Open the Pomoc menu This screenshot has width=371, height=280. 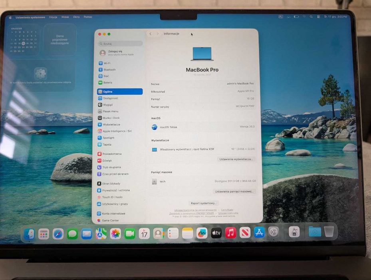88,17
